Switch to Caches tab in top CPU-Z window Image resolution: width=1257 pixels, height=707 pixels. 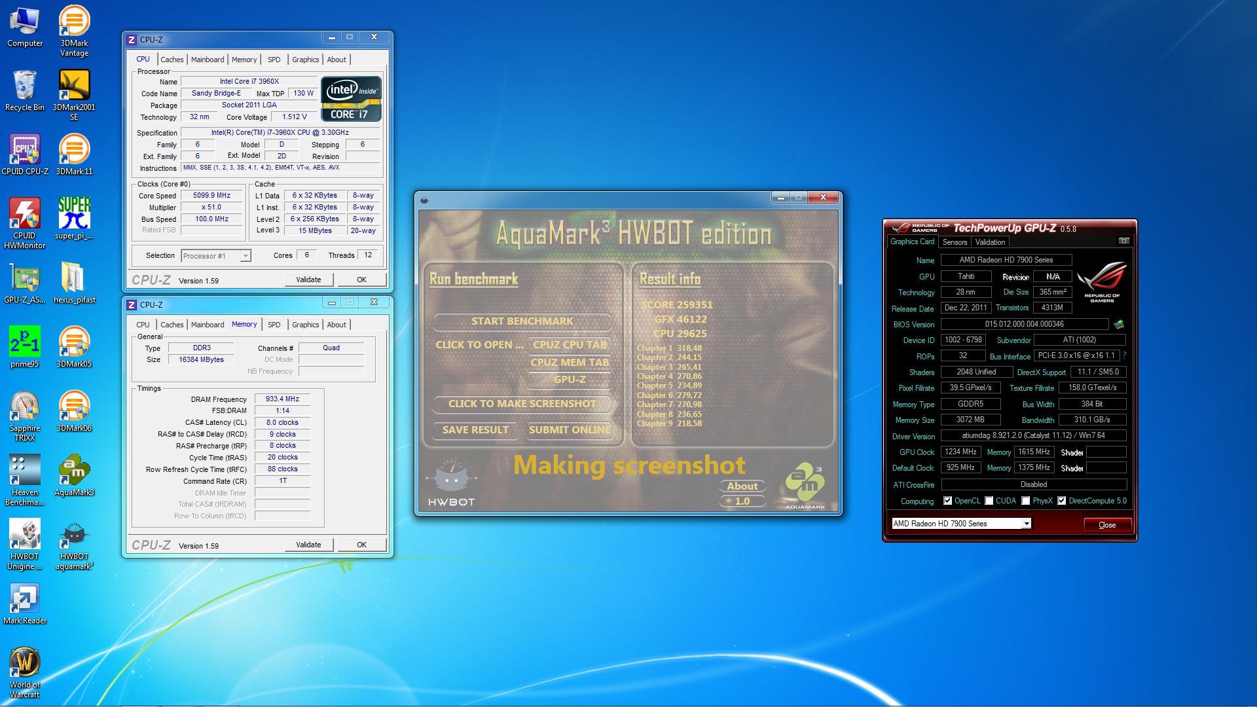172,60
